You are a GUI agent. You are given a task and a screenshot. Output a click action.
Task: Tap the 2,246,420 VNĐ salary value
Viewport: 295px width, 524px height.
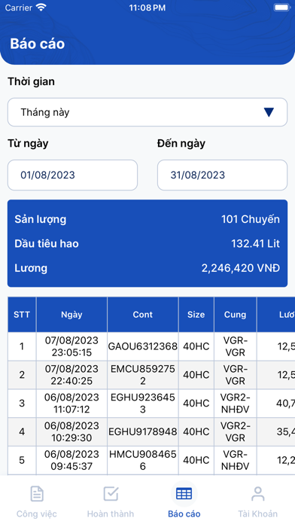pyautogui.click(x=241, y=268)
